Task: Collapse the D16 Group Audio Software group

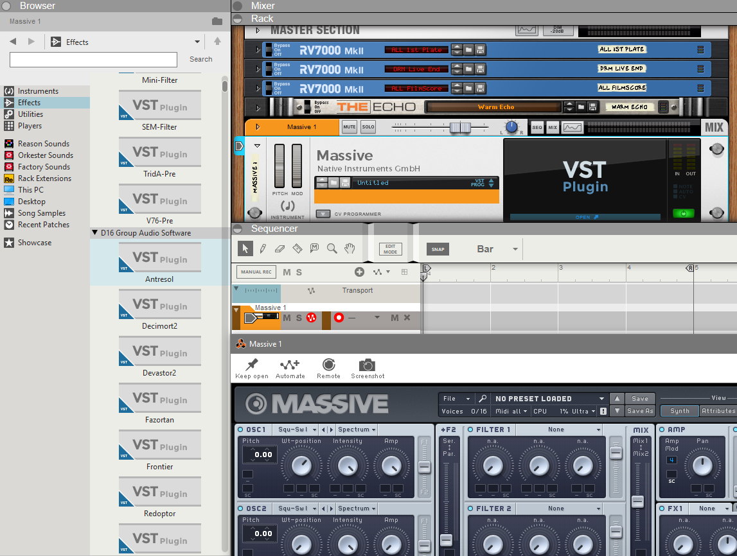Action: coord(95,233)
